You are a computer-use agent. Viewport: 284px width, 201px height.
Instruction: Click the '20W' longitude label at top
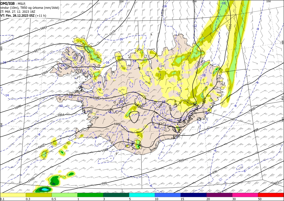click(121, 1)
